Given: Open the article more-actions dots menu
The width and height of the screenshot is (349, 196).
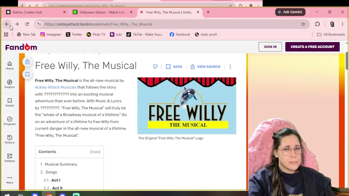Looking at the screenshot, I should pos(230,66).
